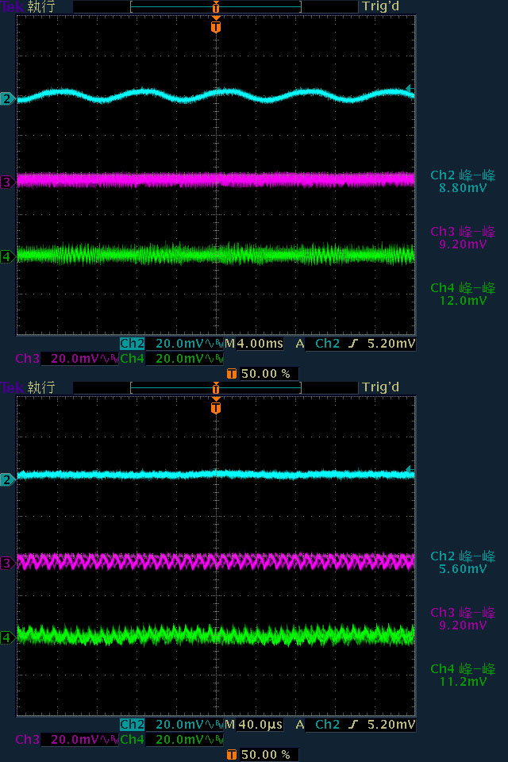
Task: Click record view bar above the 4.00ms capture
Action: (x=216, y=7)
